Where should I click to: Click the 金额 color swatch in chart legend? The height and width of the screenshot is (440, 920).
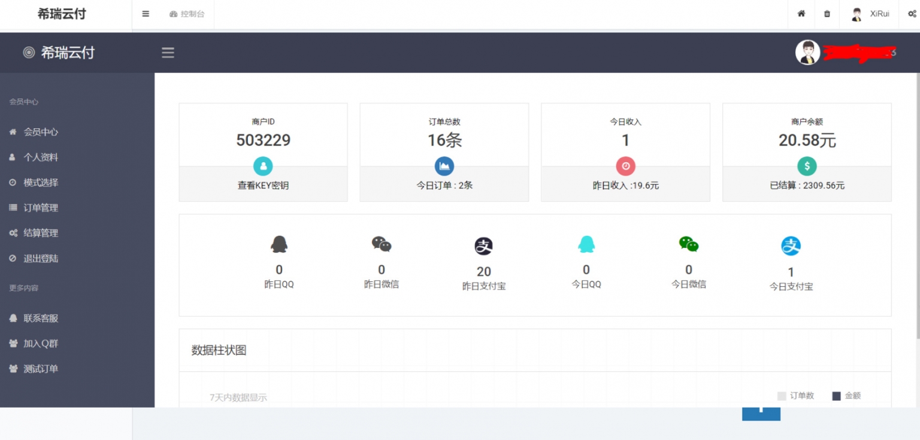836,396
